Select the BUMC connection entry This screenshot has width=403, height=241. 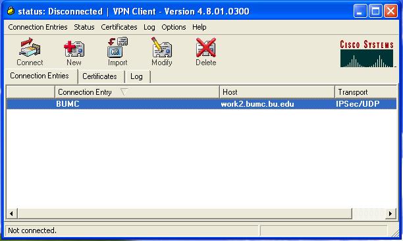[x=201, y=104]
